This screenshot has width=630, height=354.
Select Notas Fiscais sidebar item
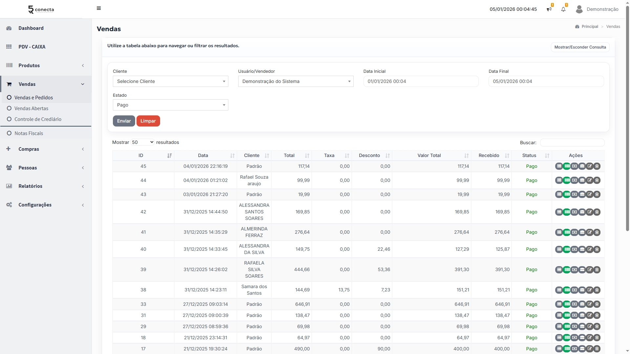click(29, 133)
